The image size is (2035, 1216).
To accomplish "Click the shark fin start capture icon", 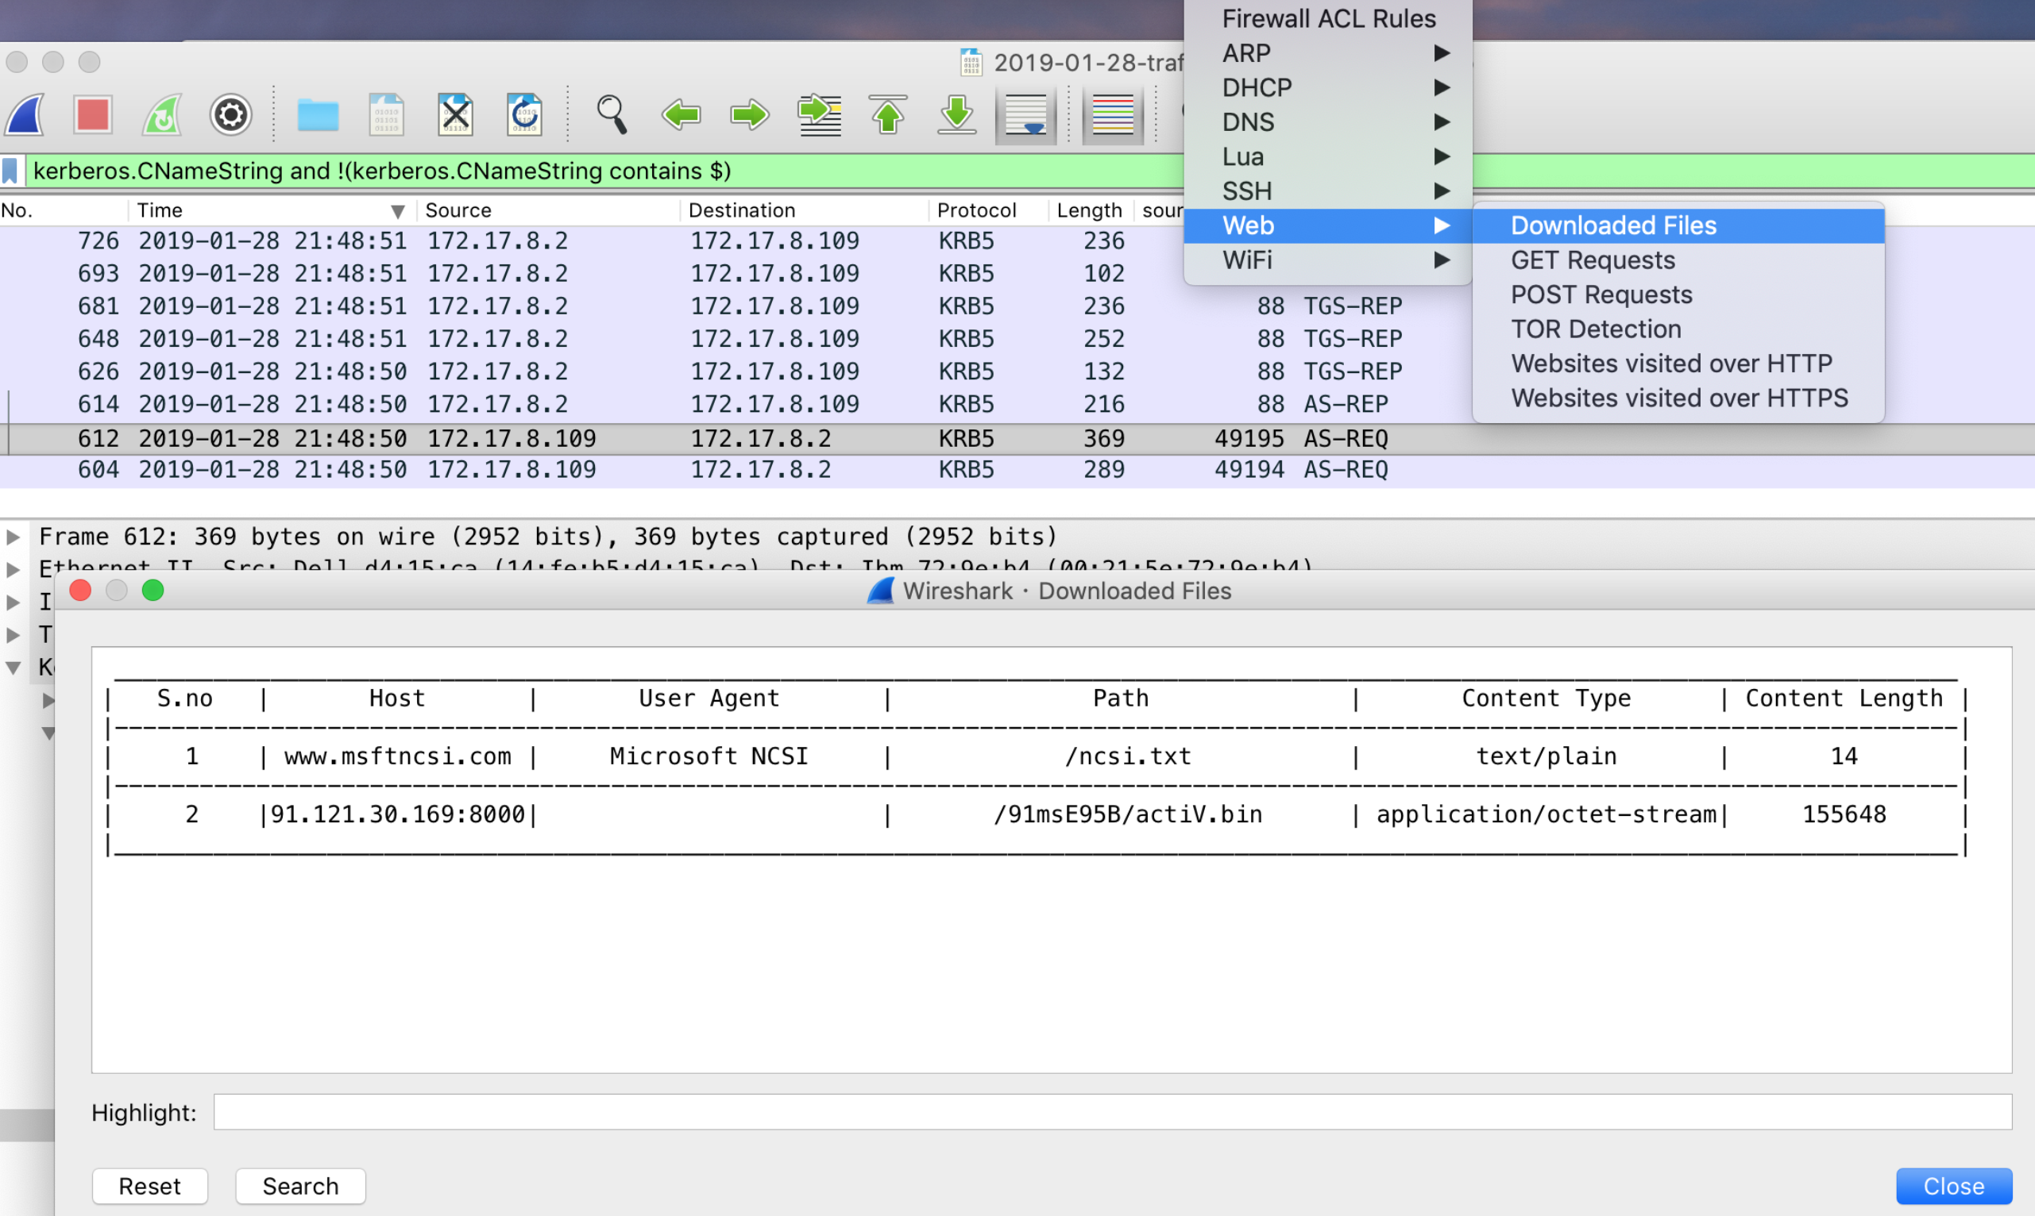I will [25, 115].
